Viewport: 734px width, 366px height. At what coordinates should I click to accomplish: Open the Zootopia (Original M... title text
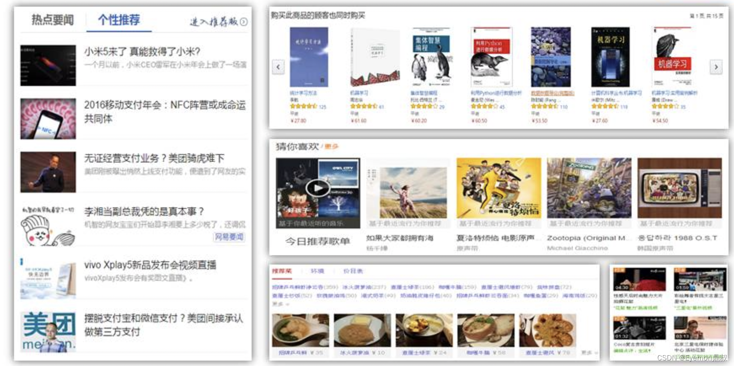click(589, 238)
